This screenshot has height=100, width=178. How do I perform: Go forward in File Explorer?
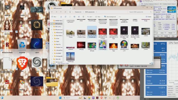[56, 12]
